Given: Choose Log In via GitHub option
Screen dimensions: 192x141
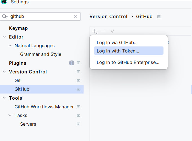Looking at the screenshot, I should [x=117, y=42].
